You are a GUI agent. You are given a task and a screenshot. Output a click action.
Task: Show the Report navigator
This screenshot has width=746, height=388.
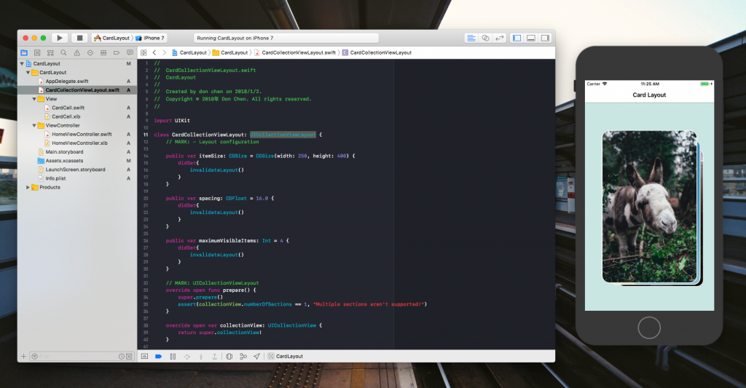130,53
